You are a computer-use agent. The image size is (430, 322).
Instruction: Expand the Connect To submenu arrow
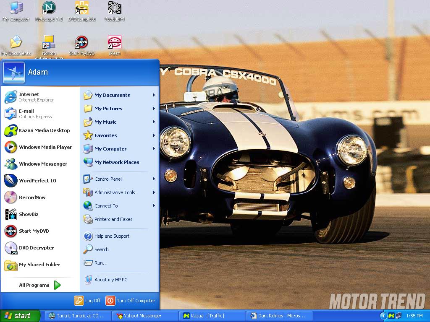point(154,205)
